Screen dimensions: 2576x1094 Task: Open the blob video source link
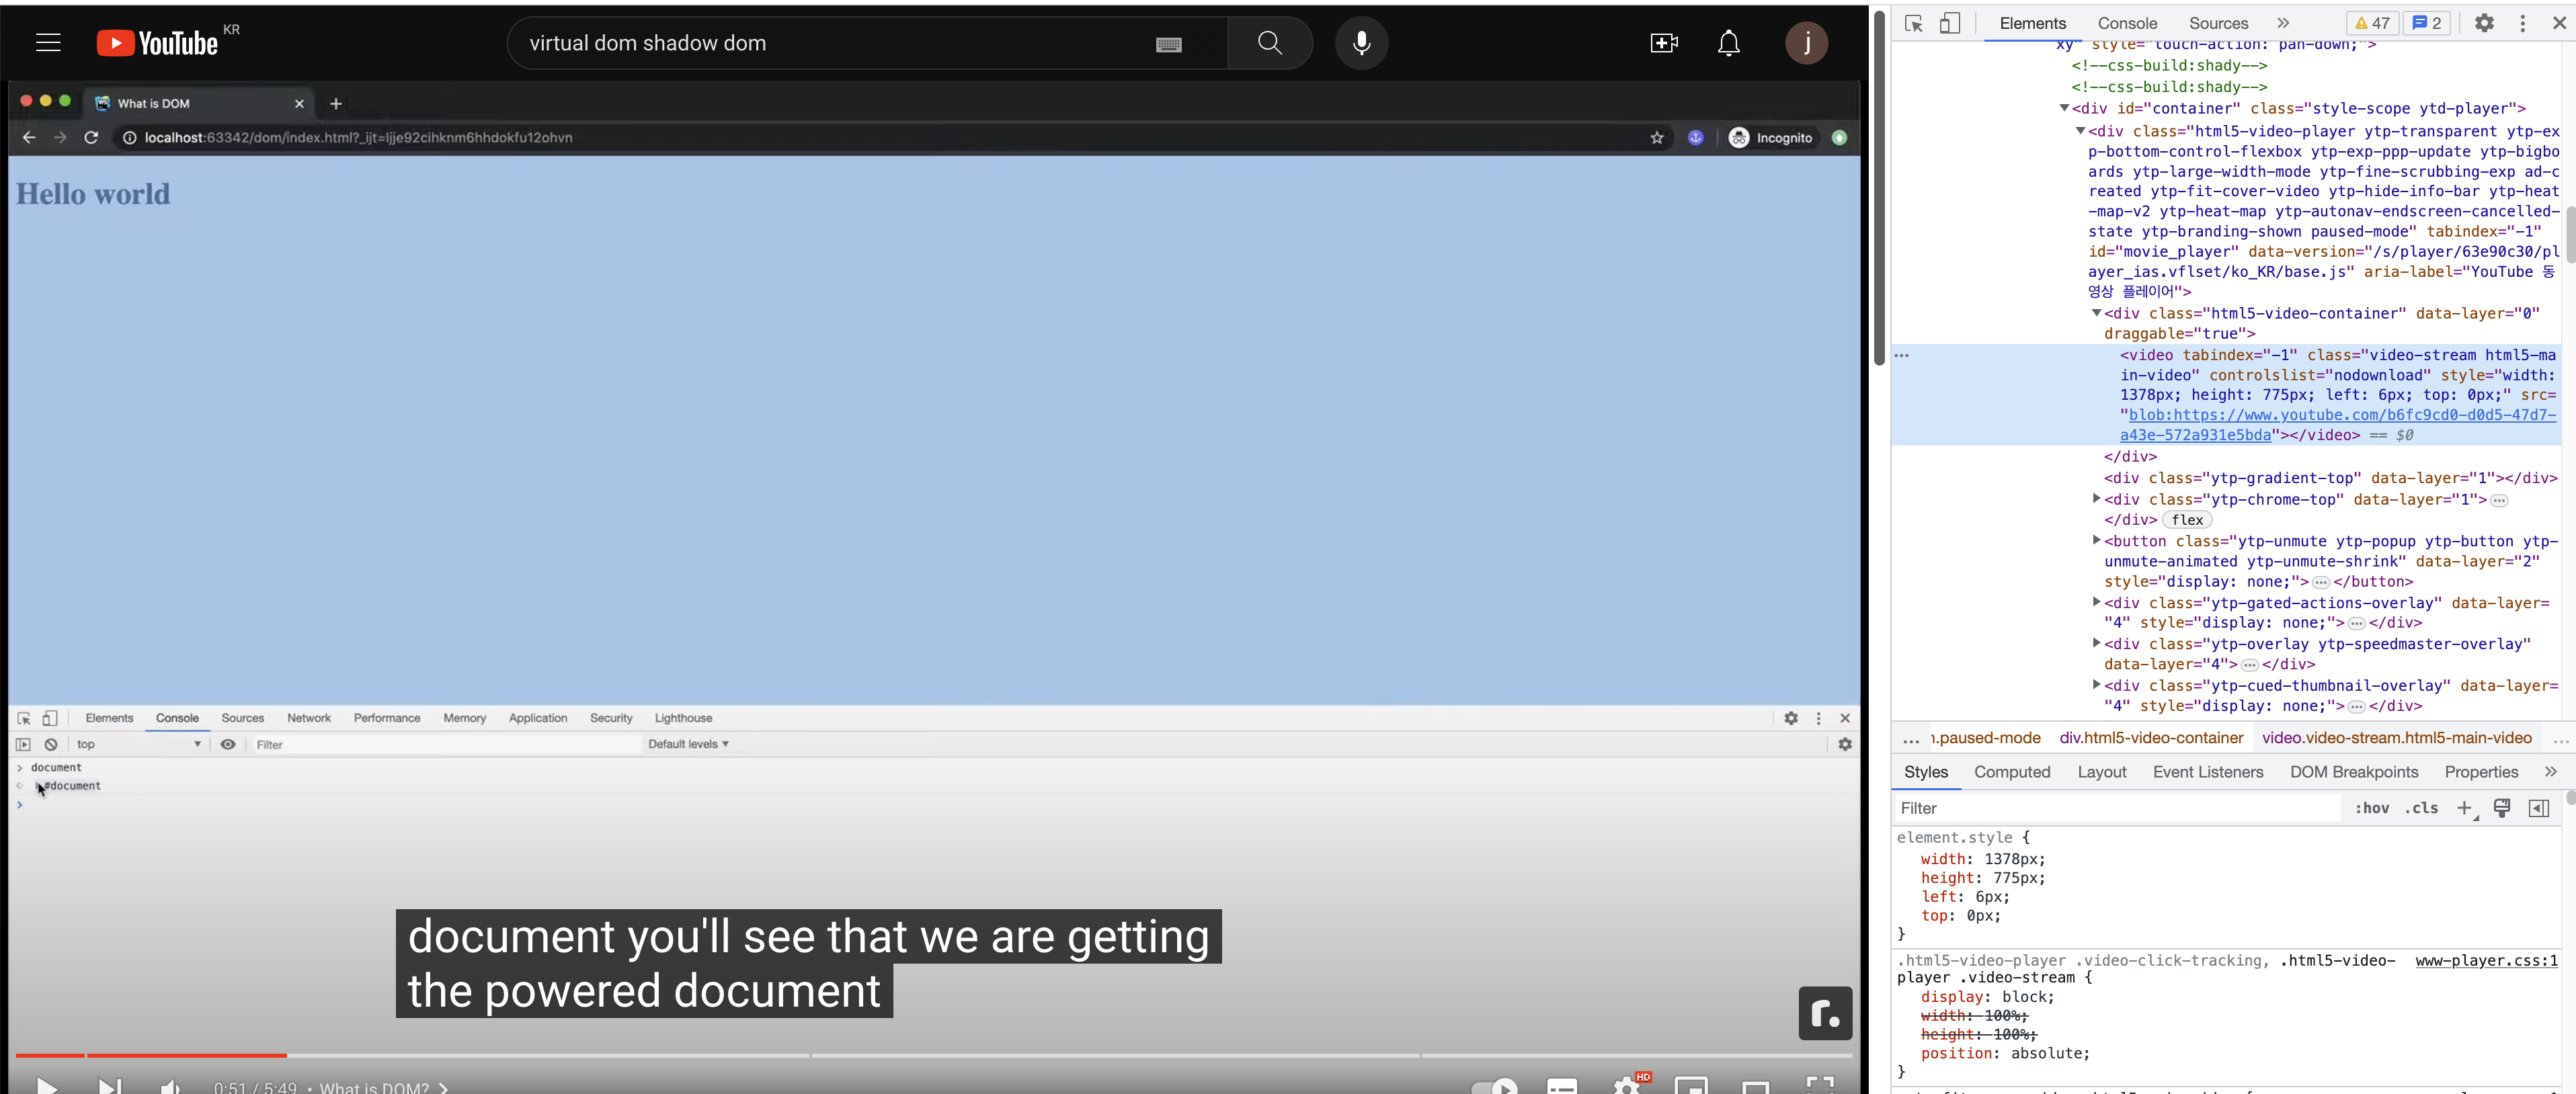coord(2340,415)
